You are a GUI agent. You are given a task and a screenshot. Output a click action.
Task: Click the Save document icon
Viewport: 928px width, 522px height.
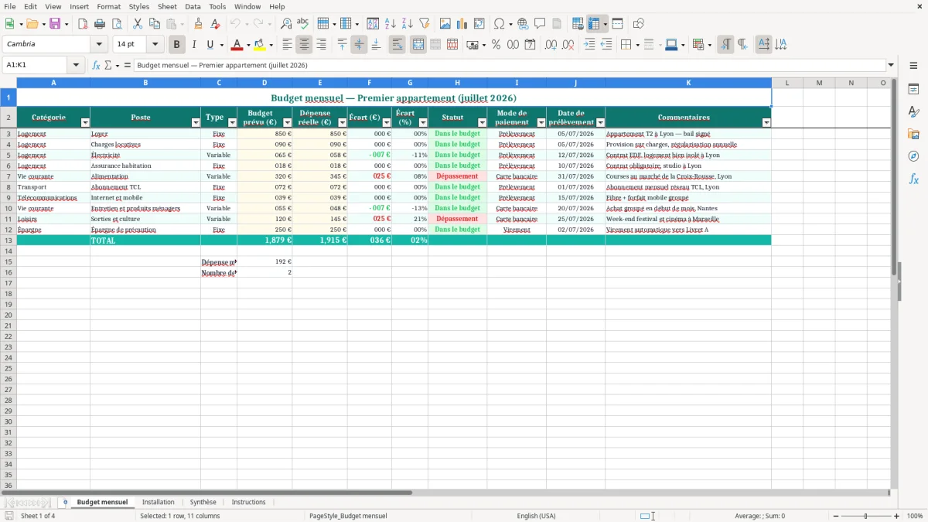pyautogui.click(x=55, y=24)
